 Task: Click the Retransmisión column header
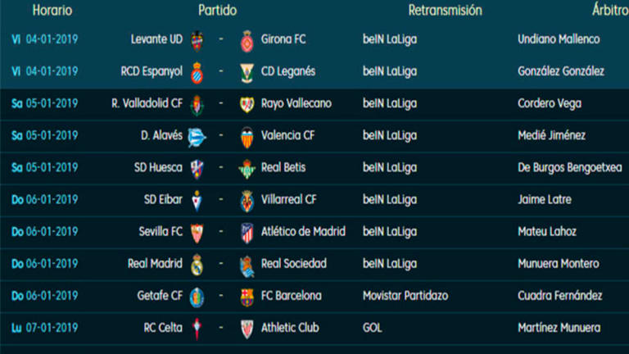tap(445, 11)
